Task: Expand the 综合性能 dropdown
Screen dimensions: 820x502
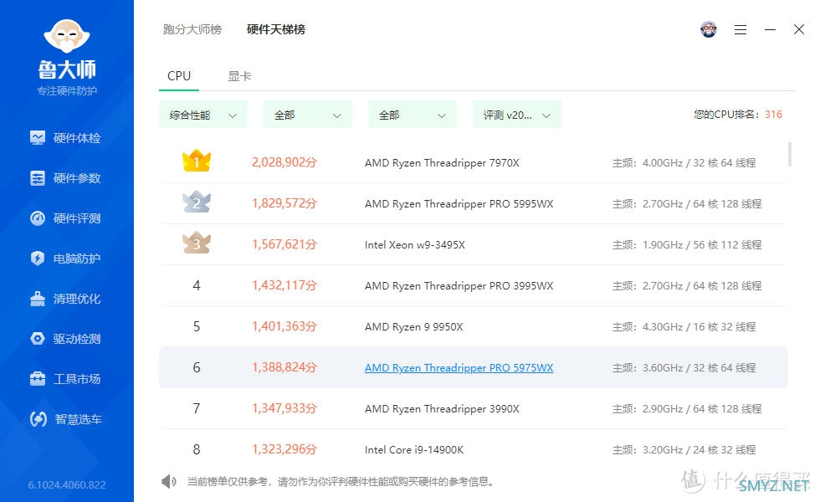Action: (202, 115)
